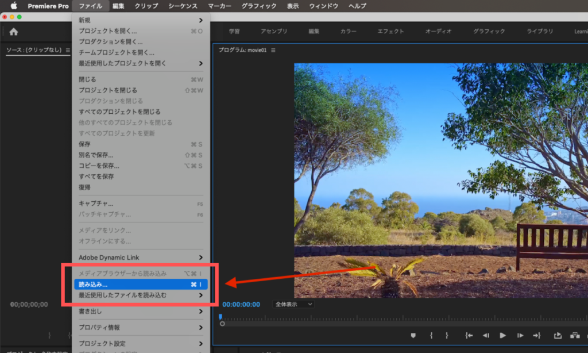Switch to the アセンブリ workspace tab

274,32
